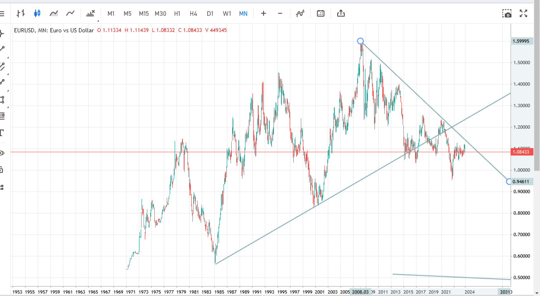The image size is (540, 296).
Task: Click the 2008.03 highlighted date label
Action: pos(360,291)
